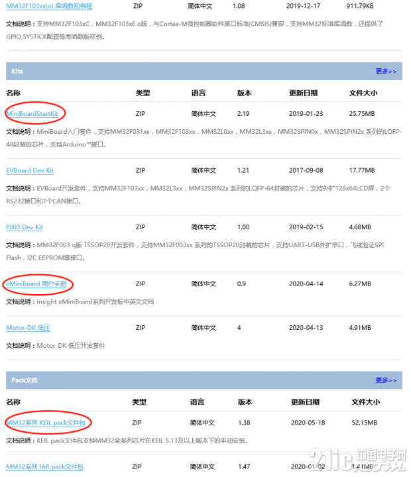Select date 2019-12-17 in MM32F103xx row
411x477 pixels.
pos(303,6)
